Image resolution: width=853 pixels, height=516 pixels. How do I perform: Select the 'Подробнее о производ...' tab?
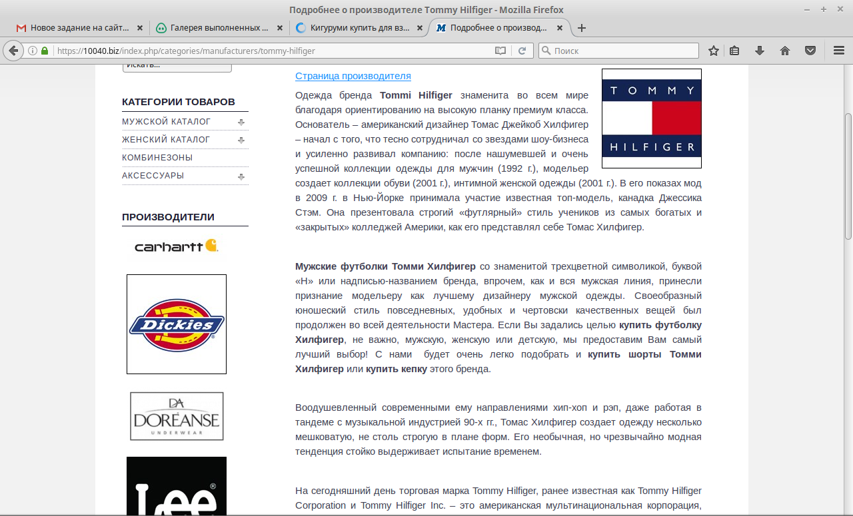pos(500,28)
